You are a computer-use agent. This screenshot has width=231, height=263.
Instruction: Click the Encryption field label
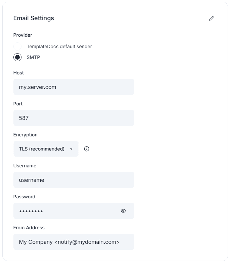[x=26, y=135]
